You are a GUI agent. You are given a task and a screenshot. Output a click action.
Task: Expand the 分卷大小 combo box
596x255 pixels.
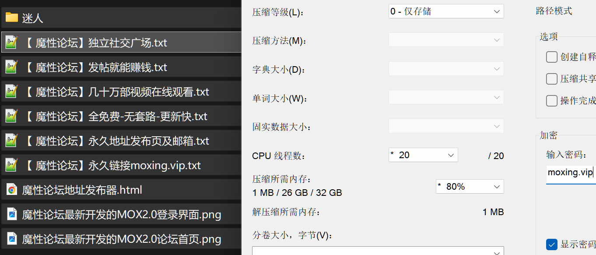(x=378, y=251)
